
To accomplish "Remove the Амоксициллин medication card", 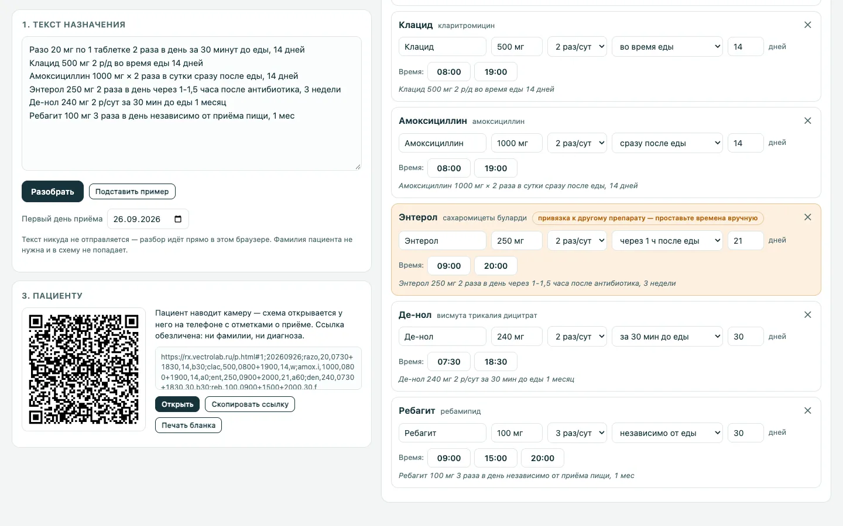I will [808, 121].
